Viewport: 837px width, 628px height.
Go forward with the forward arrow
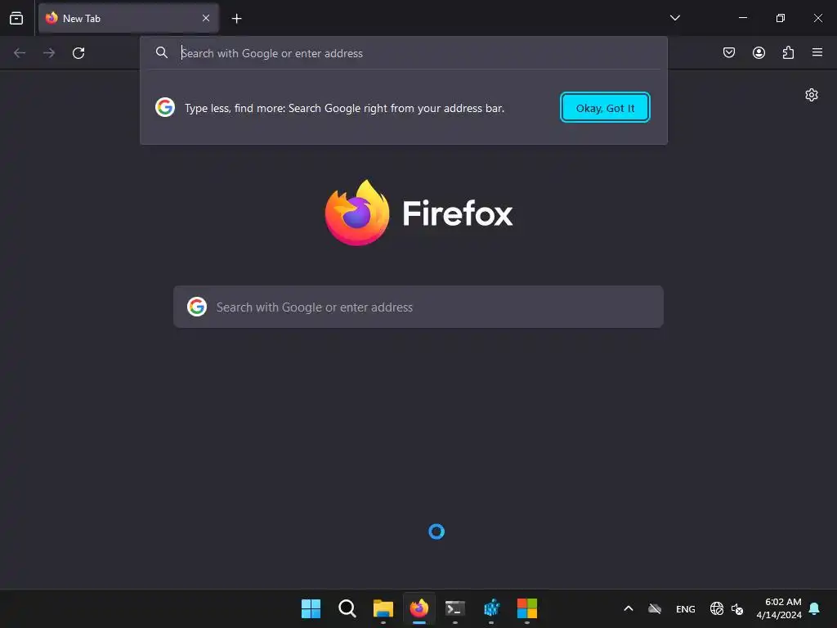tap(49, 53)
